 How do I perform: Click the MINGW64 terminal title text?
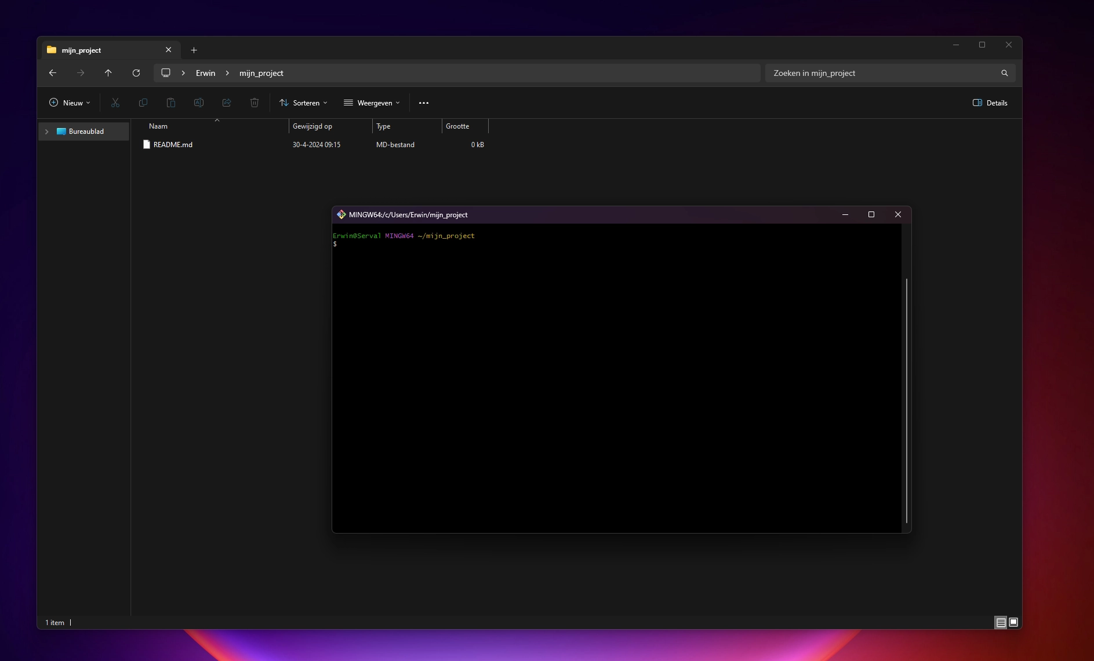point(408,215)
